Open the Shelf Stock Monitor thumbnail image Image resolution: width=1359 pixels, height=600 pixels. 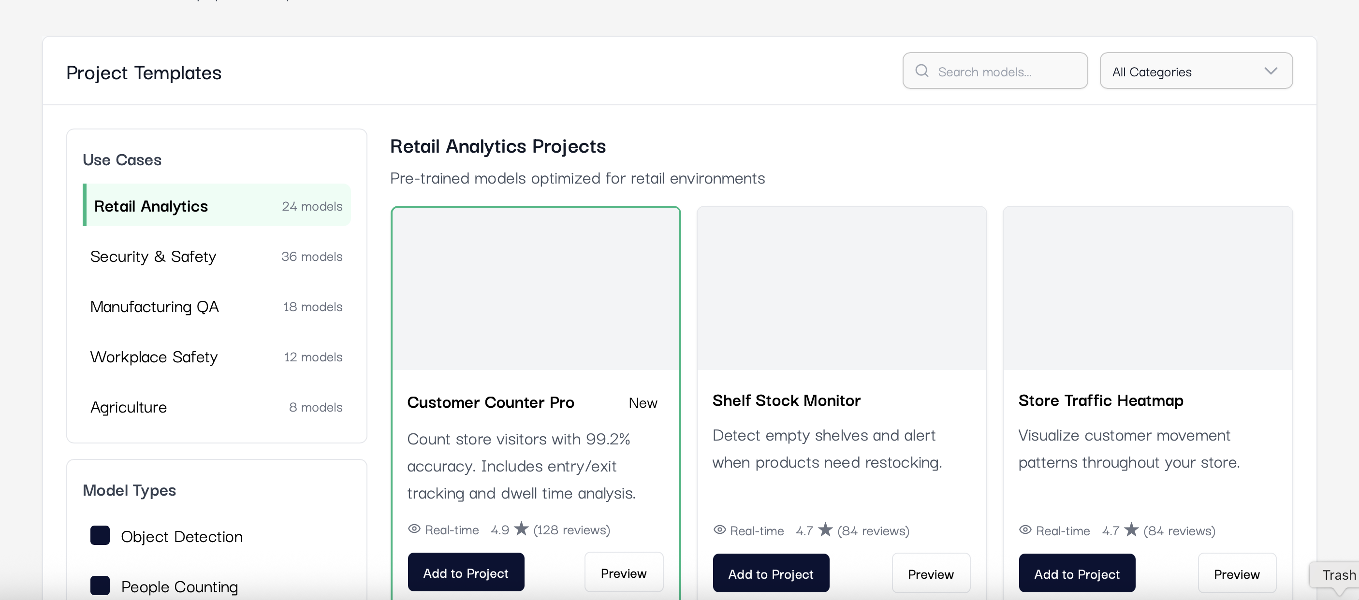(842, 288)
